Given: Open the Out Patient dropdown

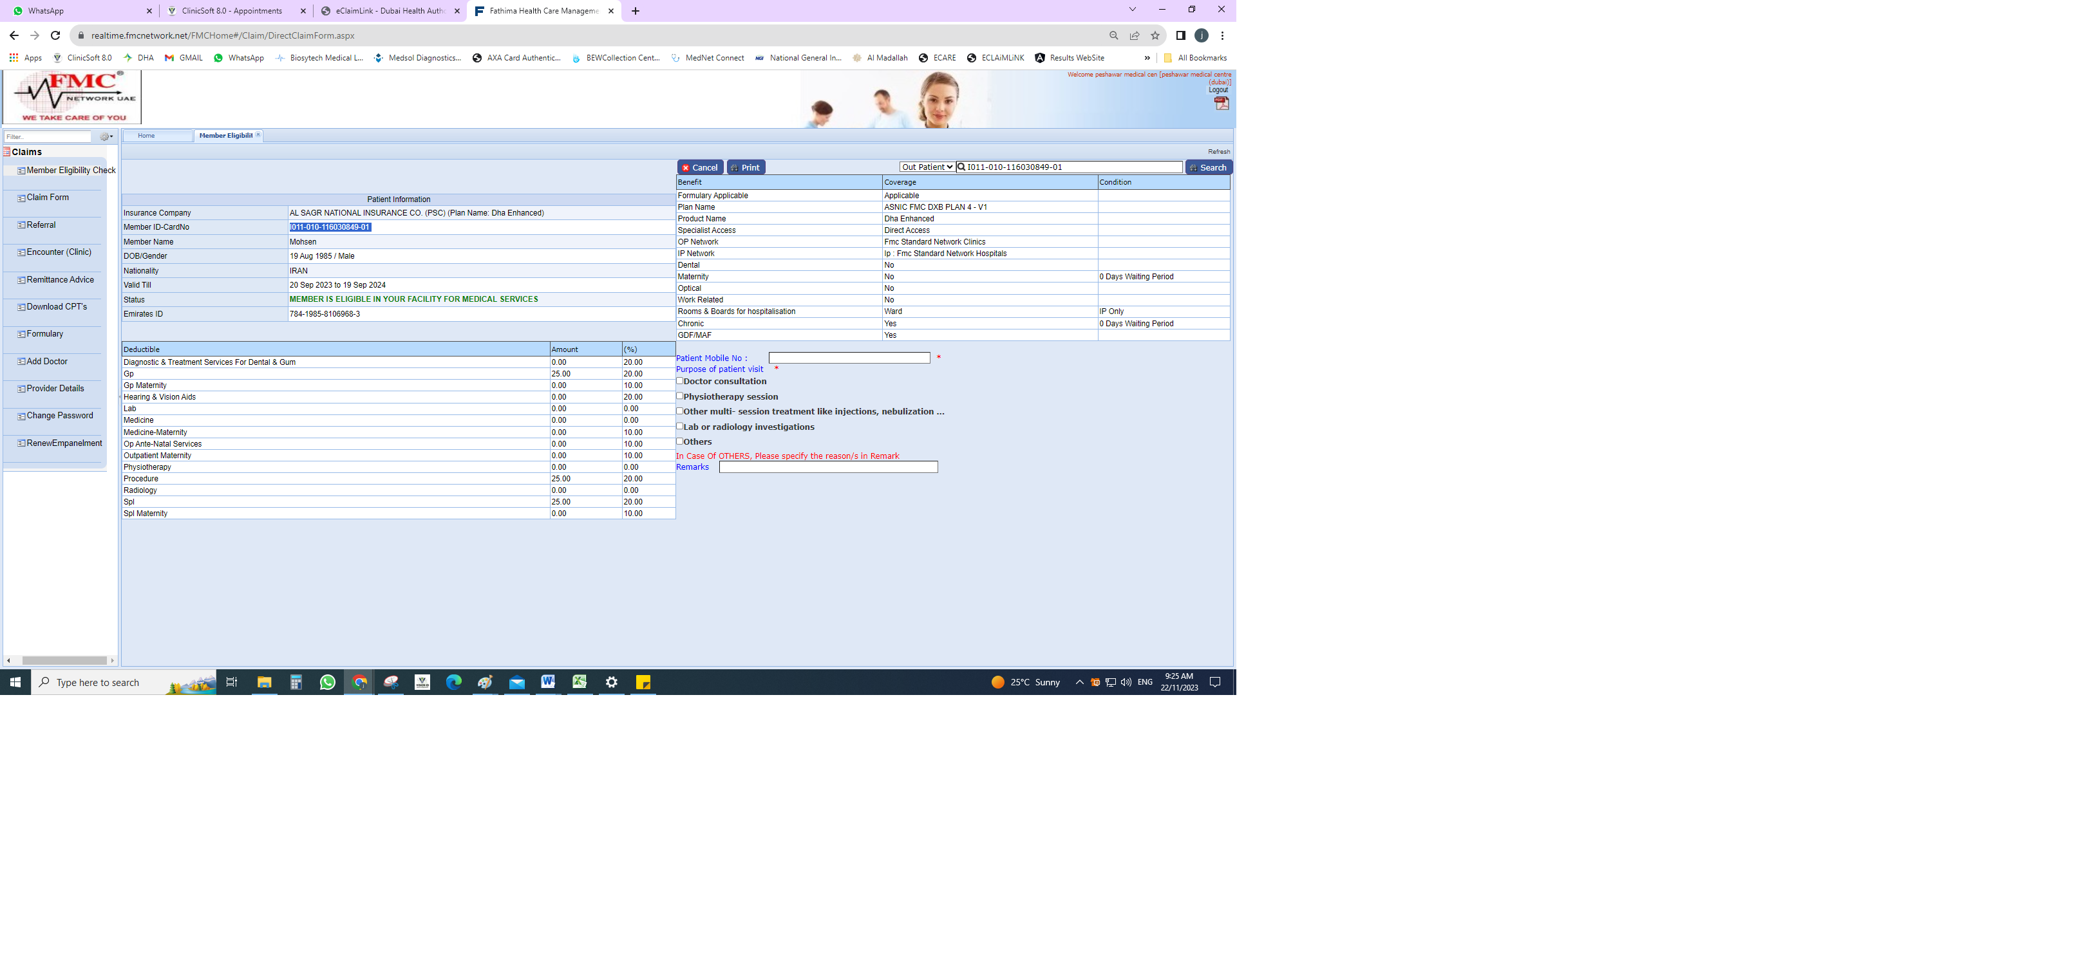Looking at the screenshot, I should coord(927,167).
